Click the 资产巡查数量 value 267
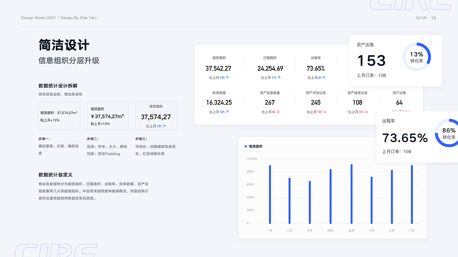 (270, 102)
